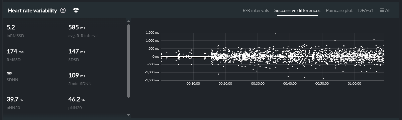Click the scroll down arrow of metrics list
Image resolution: width=402 pixels, height=120 pixels.
[x=129, y=115]
